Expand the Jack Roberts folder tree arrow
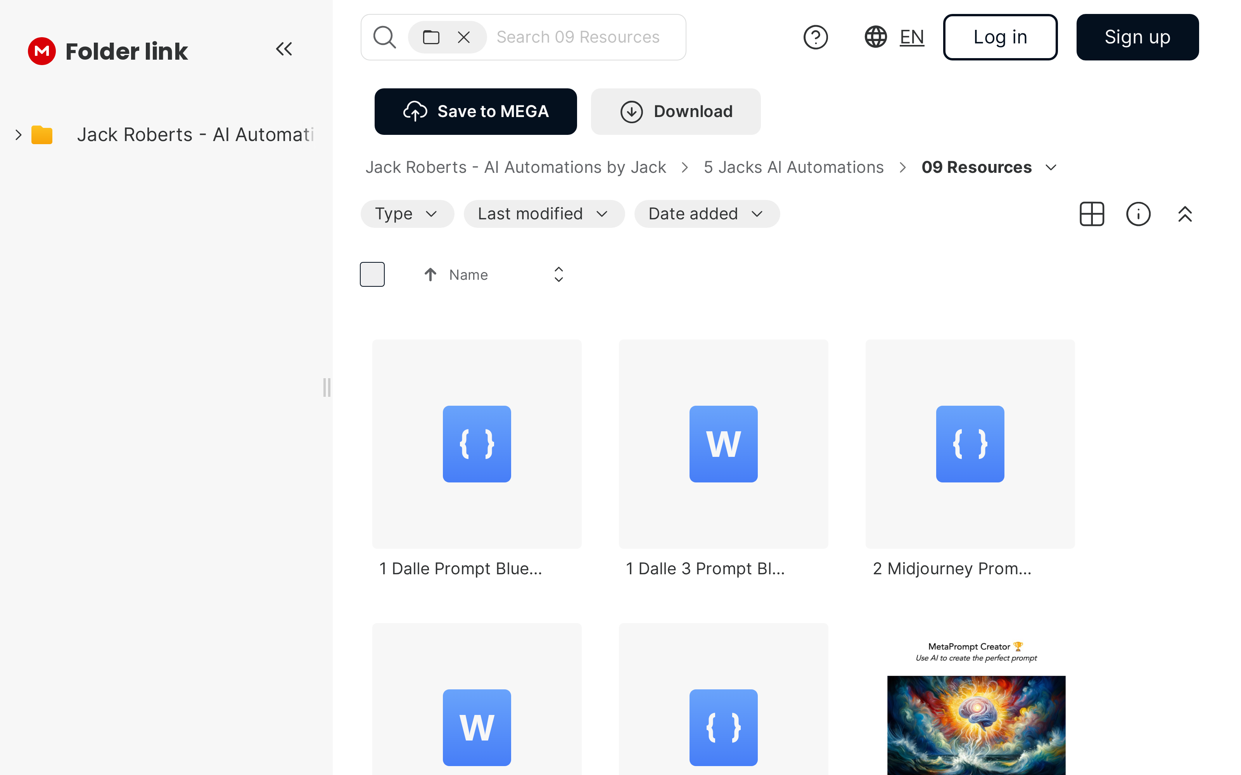 [19, 135]
